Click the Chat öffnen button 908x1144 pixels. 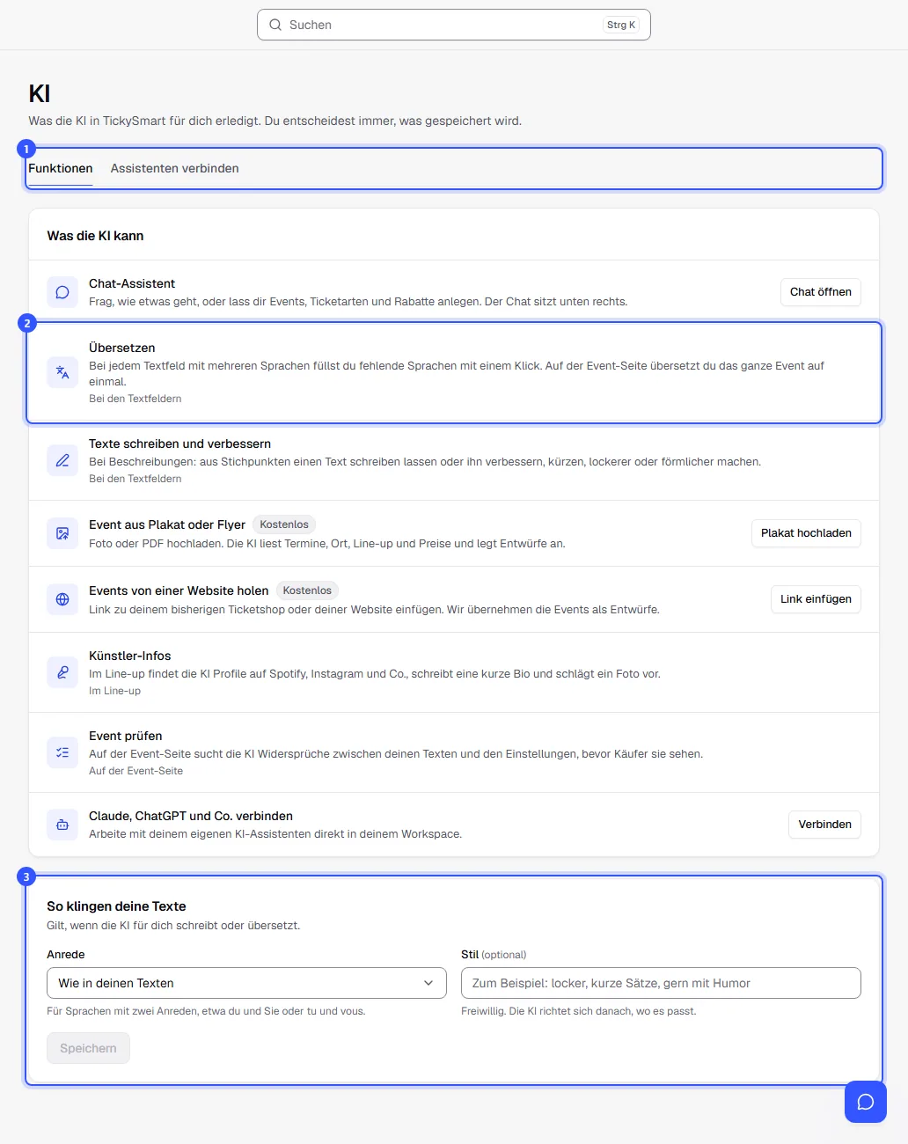(x=821, y=292)
